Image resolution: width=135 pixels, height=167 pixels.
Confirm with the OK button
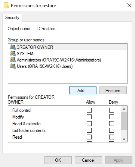coord(58,160)
